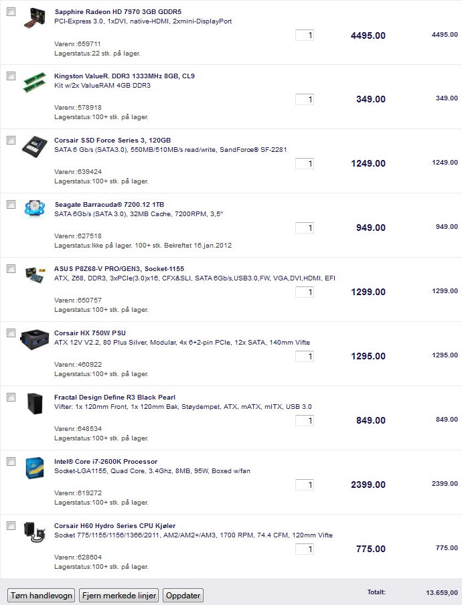This screenshot has height=605, width=462.
Task: Click the Oppdater button
Action: point(183,596)
